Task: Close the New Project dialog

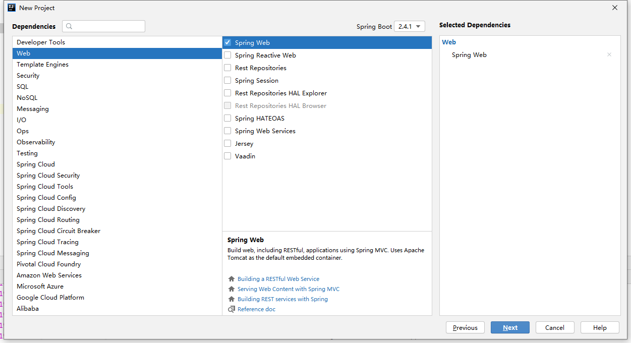Action: [614, 8]
